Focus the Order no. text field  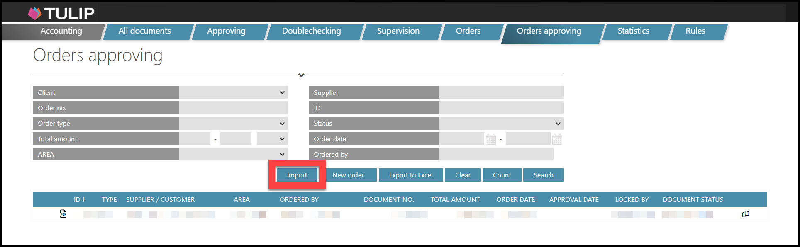[x=233, y=108]
